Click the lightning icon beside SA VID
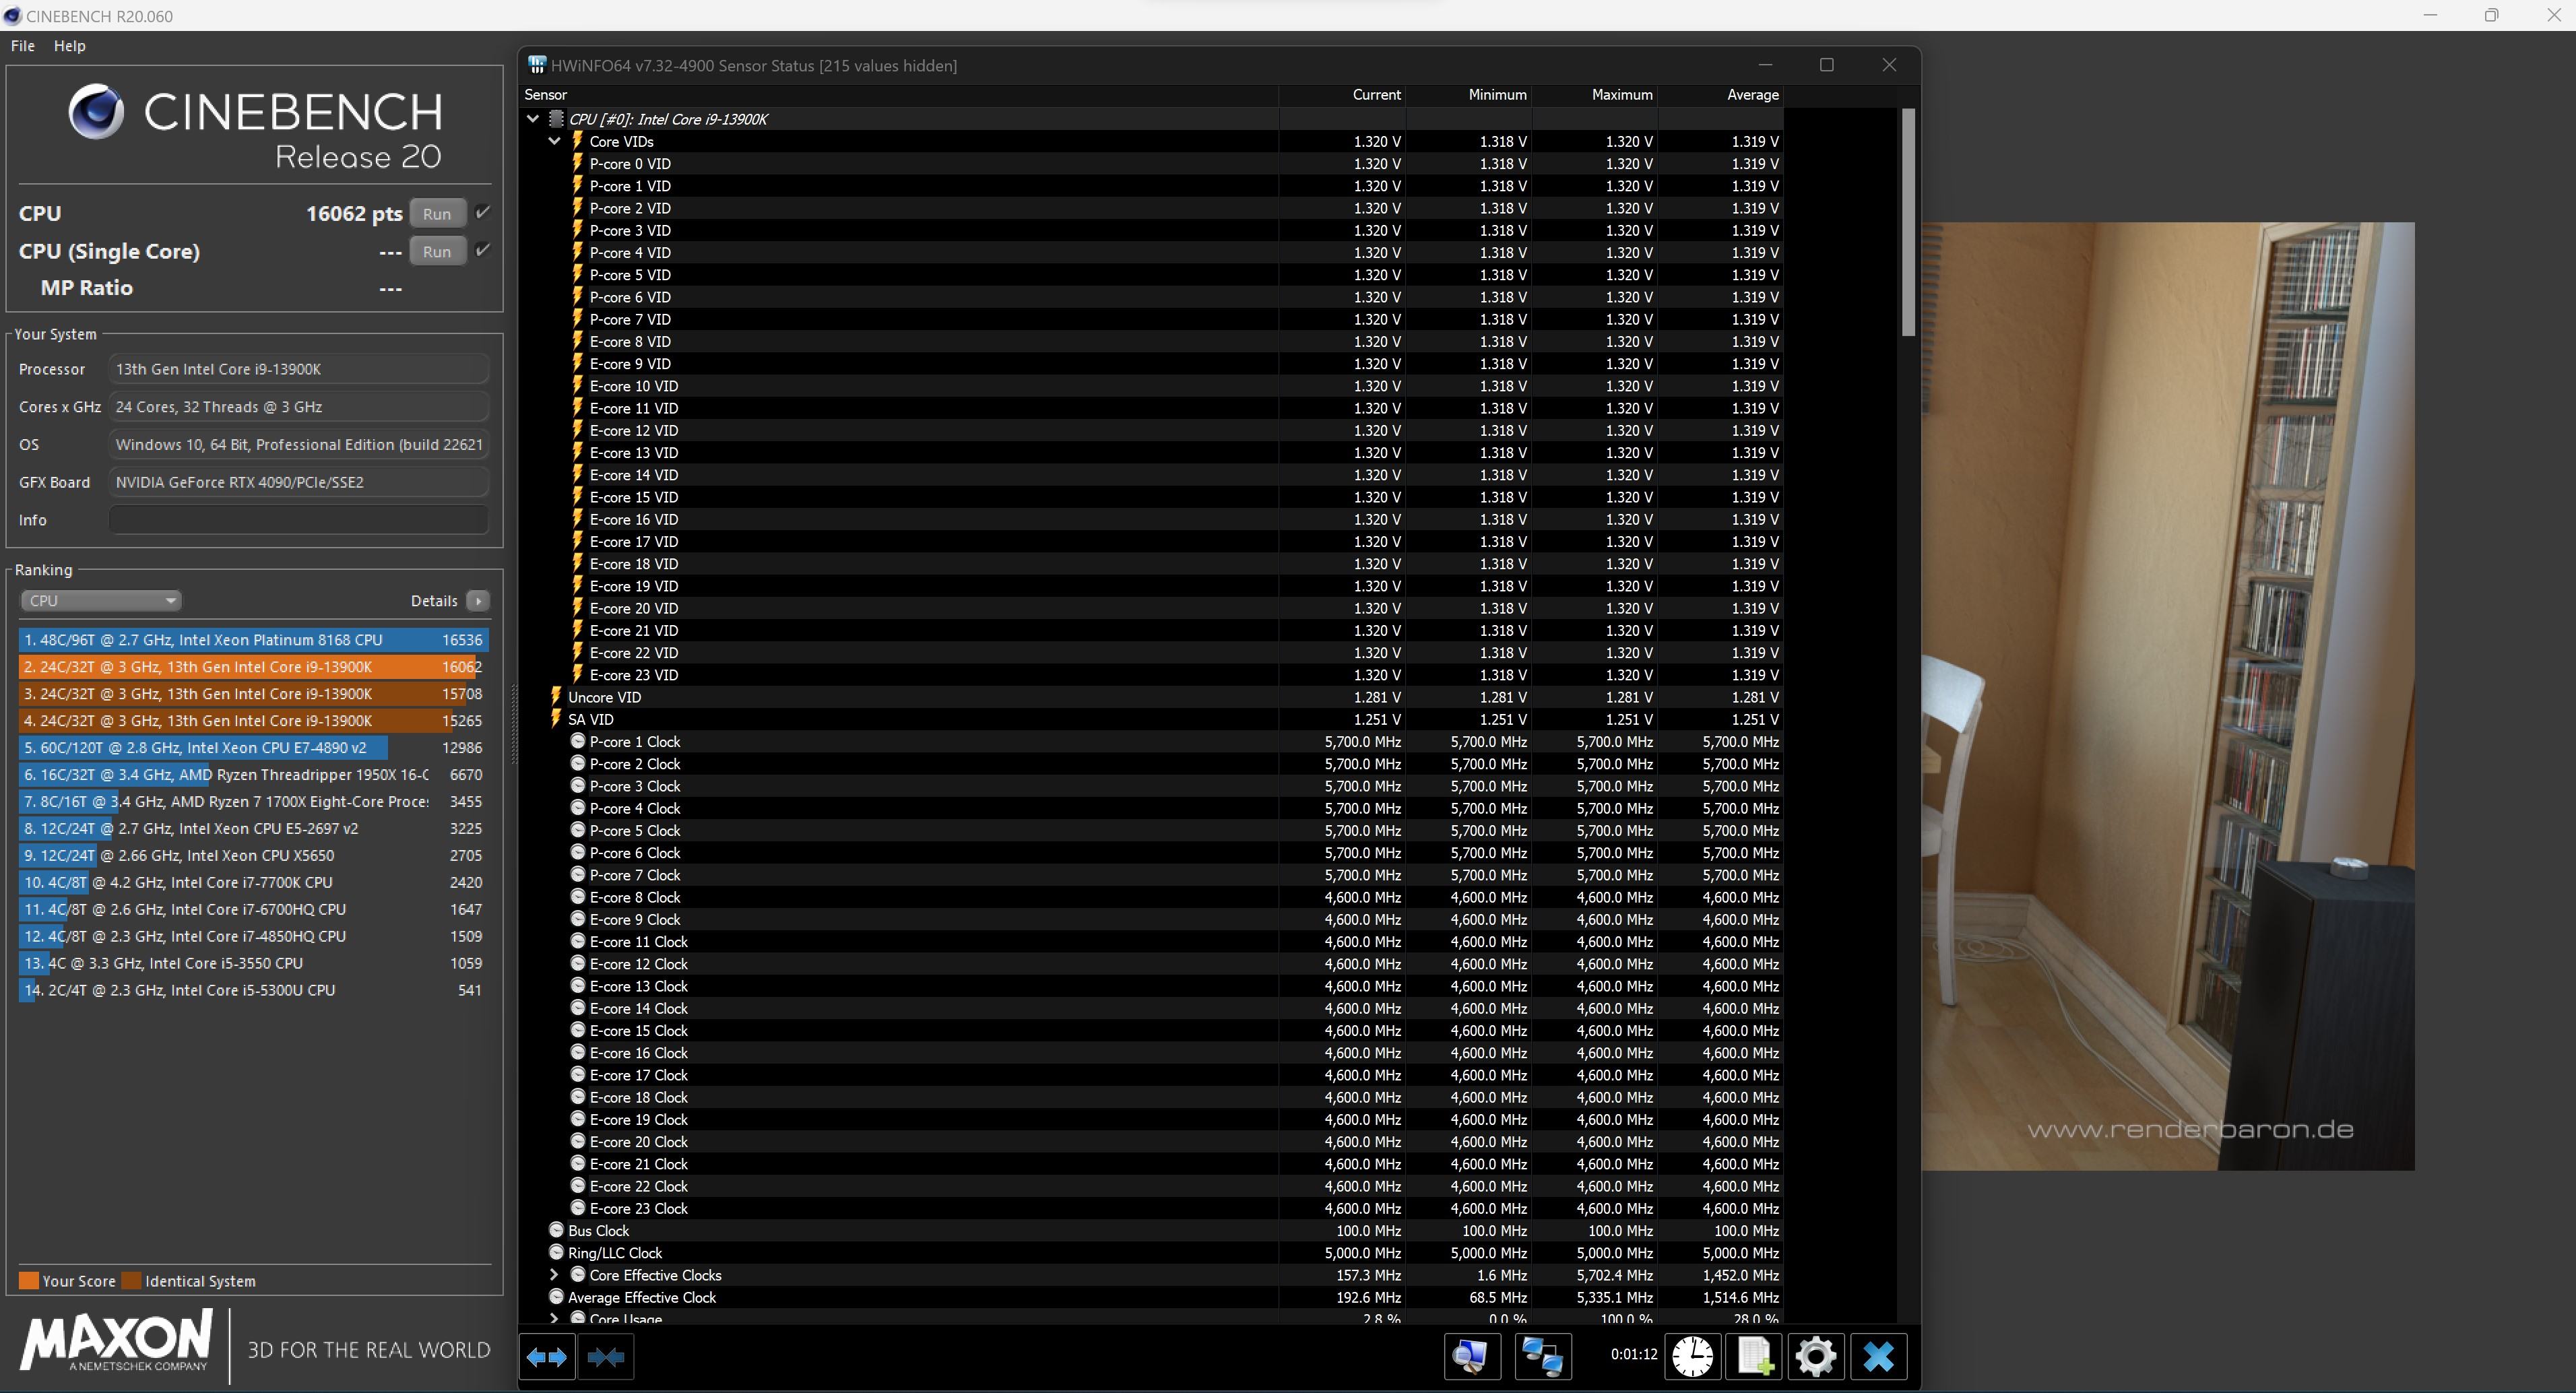2576x1393 pixels. pos(556,718)
